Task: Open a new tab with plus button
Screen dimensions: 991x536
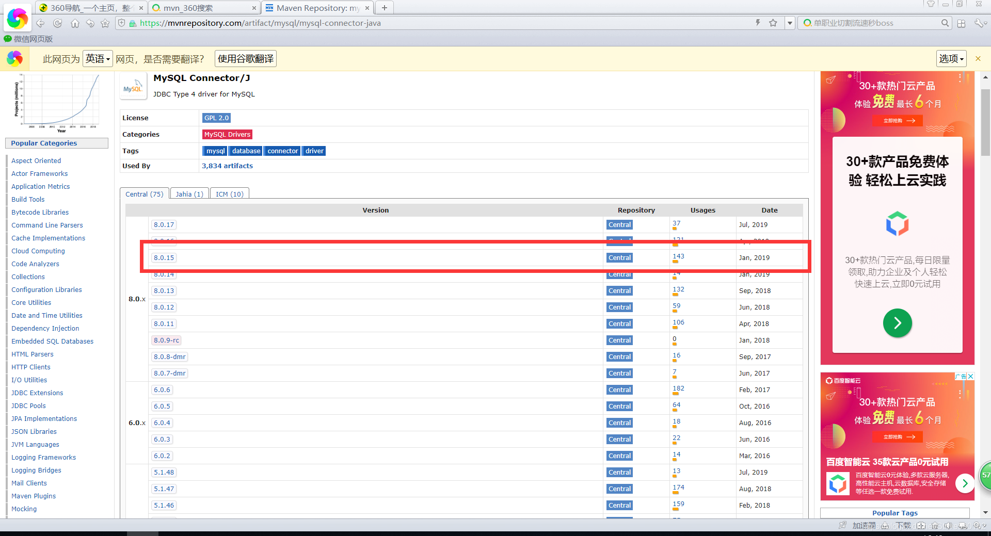Action: pyautogui.click(x=384, y=8)
